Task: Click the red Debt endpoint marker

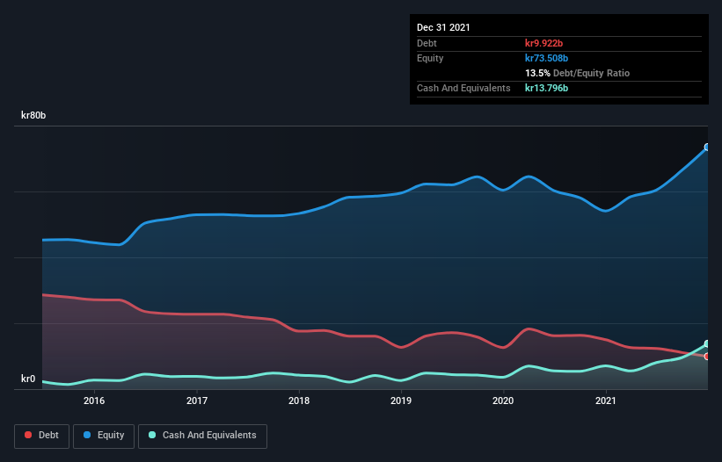Action: (x=707, y=357)
